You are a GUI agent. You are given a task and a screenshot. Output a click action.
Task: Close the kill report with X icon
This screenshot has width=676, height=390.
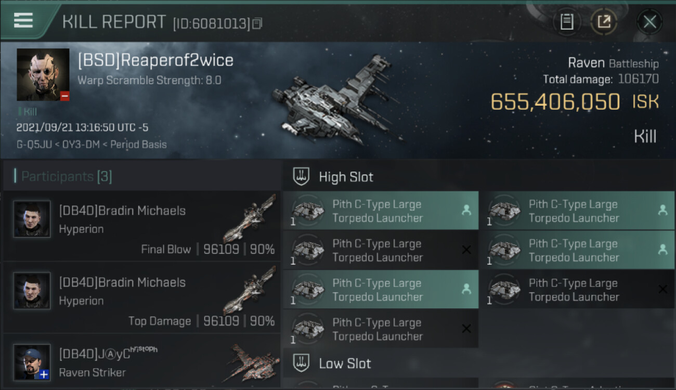pyautogui.click(x=649, y=22)
